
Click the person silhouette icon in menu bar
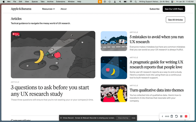click(x=115, y=2)
